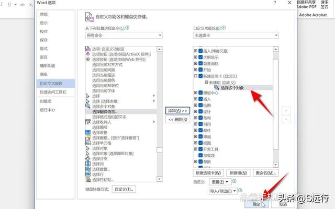335x209 pixels.
Task: Click the icon for 选择窗格... command
Action: [88, 138]
